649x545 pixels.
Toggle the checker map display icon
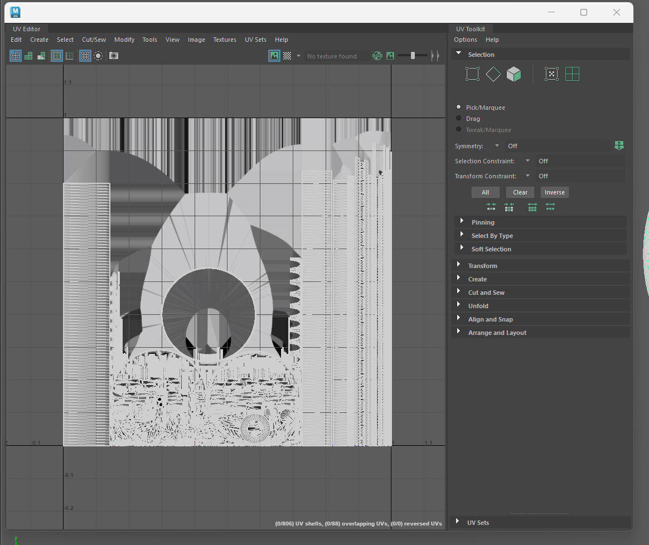coord(287,56)
